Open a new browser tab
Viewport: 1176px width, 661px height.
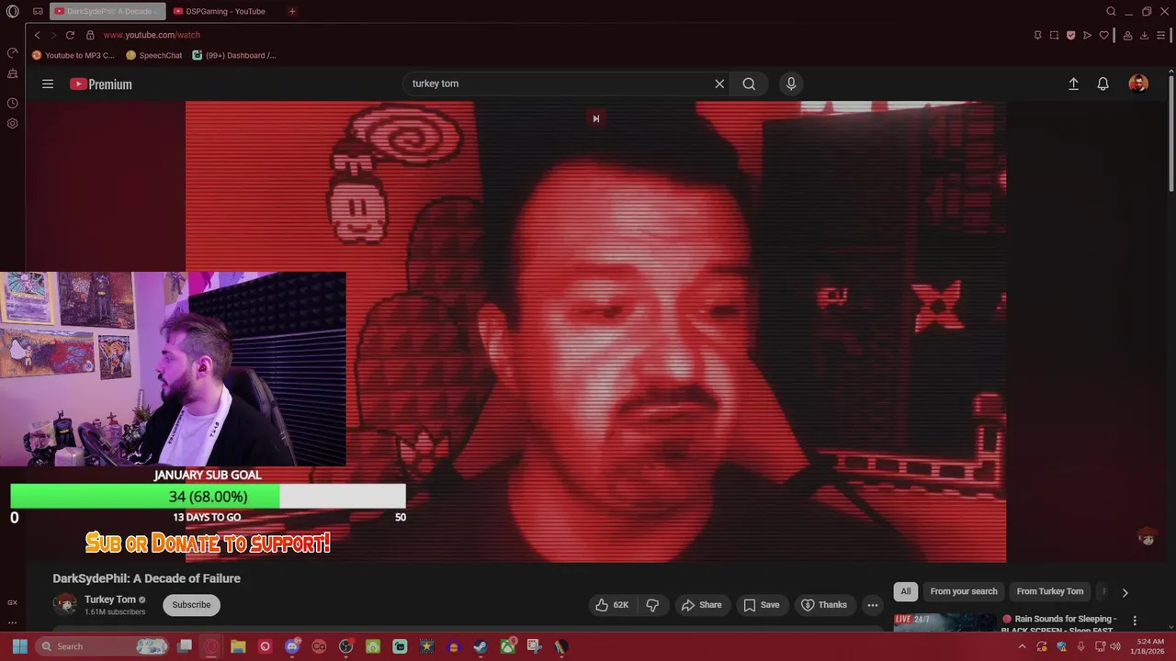pyautogui.click(x=292, y=11)
